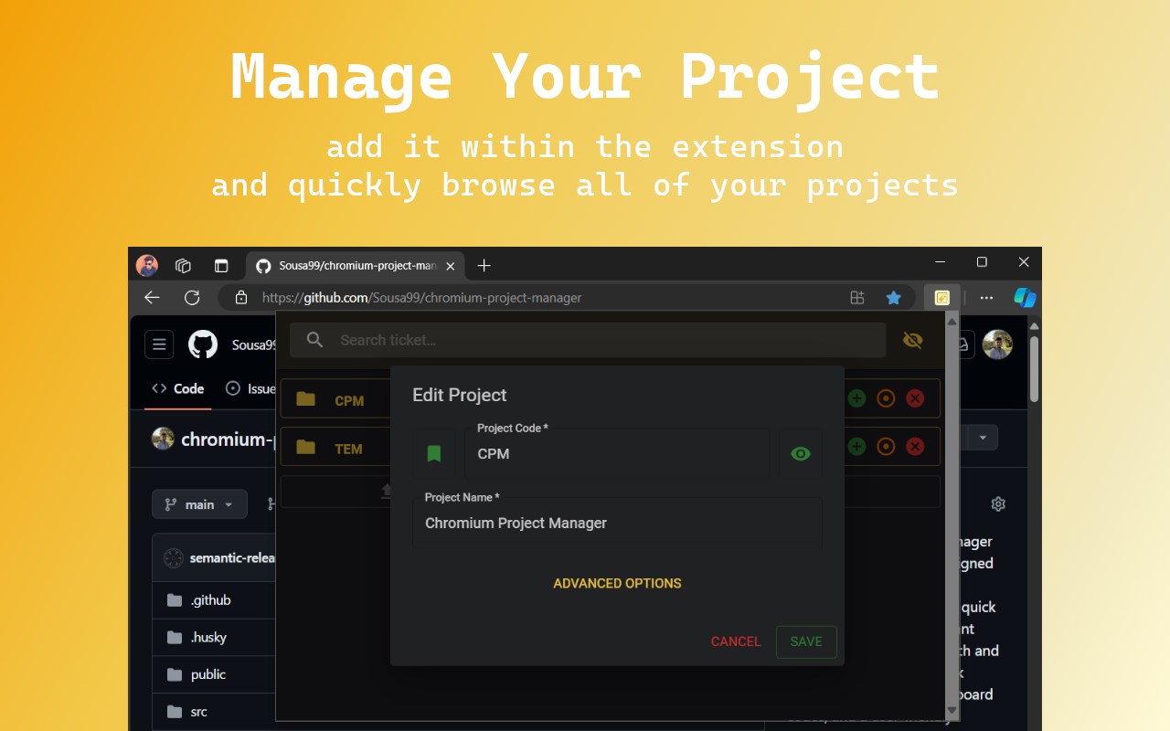Image resolution: width=1170 pixels, height=731 pixels.
Task: Click the Project Name field
Action: click(x=619, y=523)
